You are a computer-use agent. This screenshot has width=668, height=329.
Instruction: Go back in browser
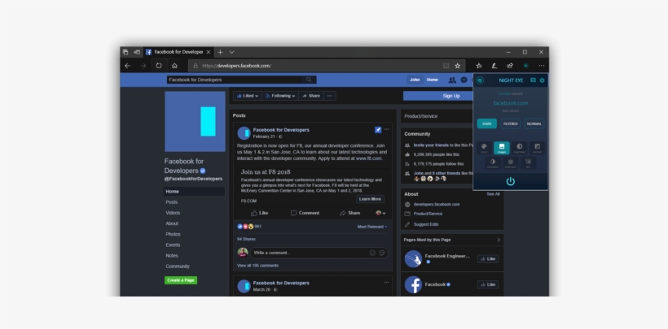(x=127, y=66)
